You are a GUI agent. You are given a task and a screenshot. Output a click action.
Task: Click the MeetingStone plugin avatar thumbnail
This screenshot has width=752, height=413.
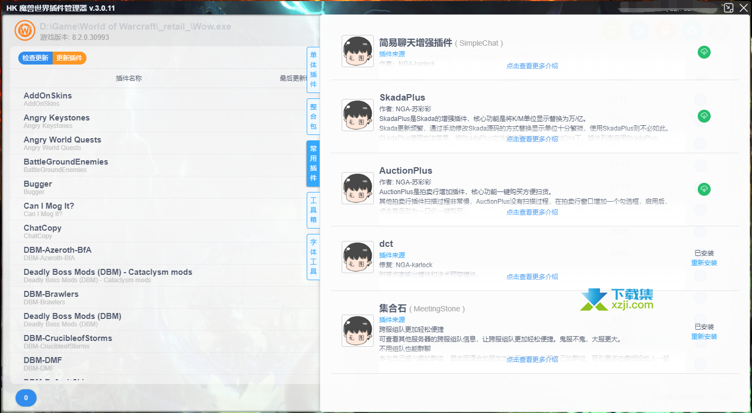point(358,331)
